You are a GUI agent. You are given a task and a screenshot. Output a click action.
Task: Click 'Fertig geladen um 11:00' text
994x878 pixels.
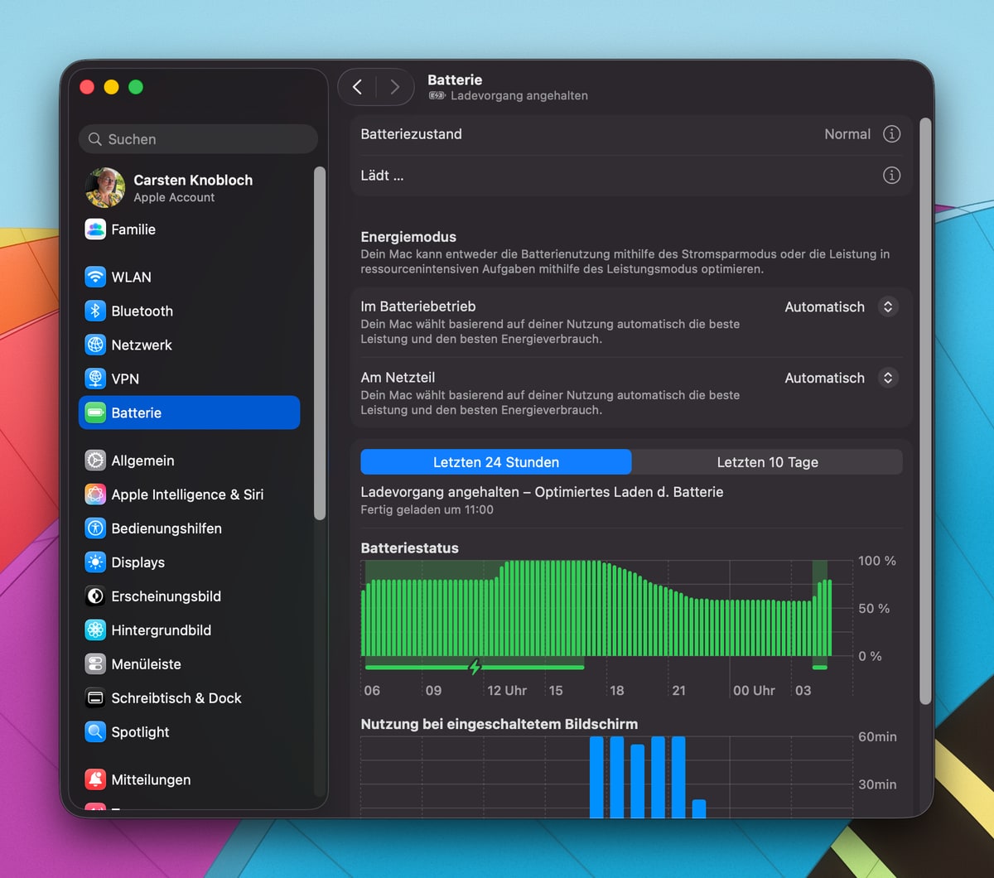click(x=427, y=510)
